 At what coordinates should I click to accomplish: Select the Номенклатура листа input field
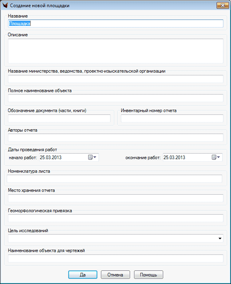115,179
